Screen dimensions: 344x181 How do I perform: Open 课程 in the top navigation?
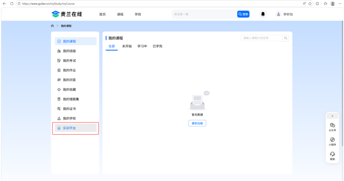coord(120,14)
